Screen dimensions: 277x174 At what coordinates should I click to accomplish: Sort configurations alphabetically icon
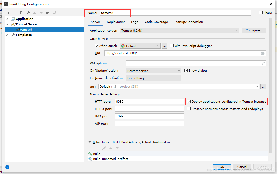[x=55, y=13]
